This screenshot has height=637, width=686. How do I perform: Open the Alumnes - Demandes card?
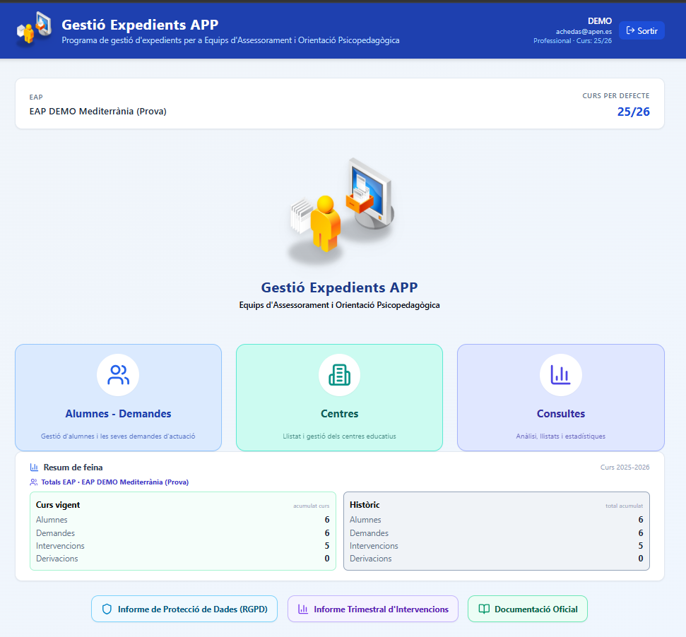point(118,398)
